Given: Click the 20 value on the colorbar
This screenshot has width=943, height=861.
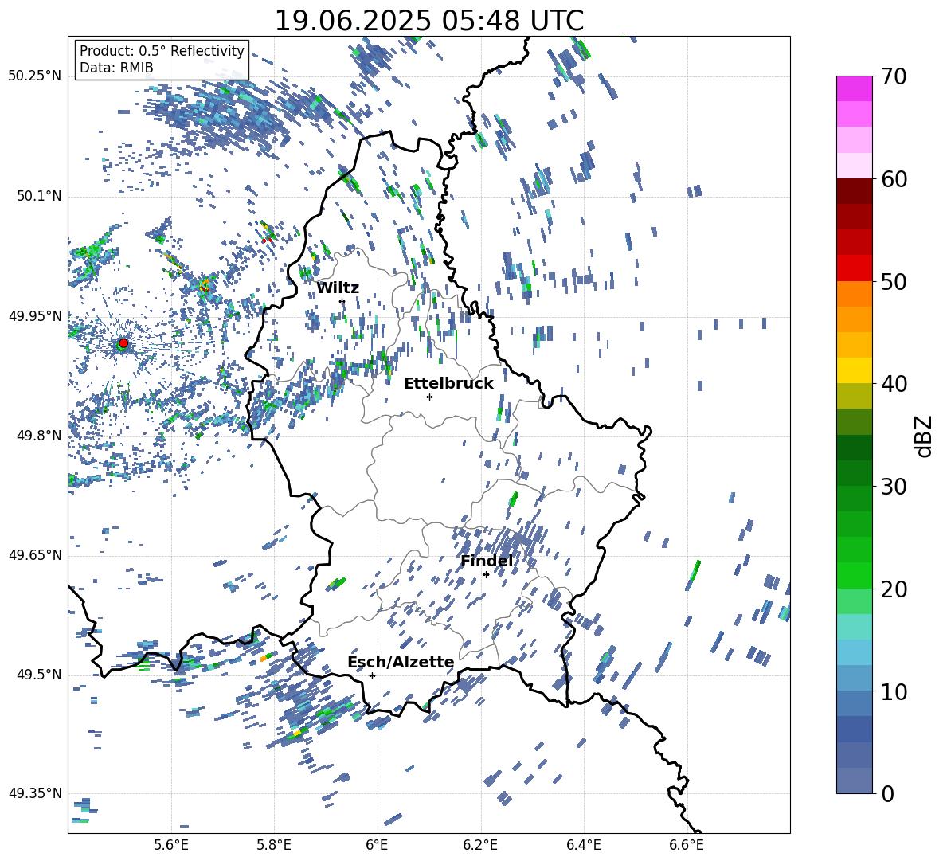Looking at the screenshot, I should (x=894, y=589).
